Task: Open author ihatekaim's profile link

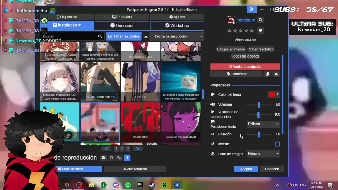Action: tap(246, 20)
